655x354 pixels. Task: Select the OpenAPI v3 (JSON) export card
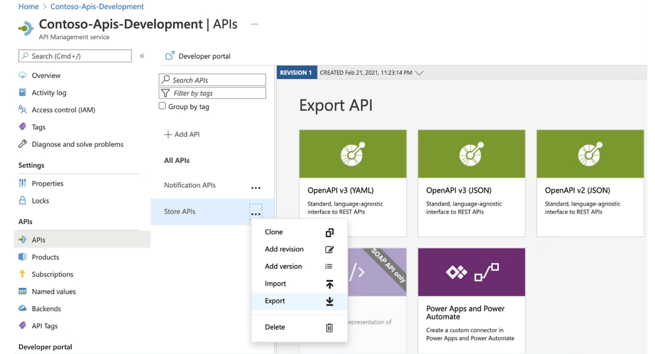tap(471, 183)
